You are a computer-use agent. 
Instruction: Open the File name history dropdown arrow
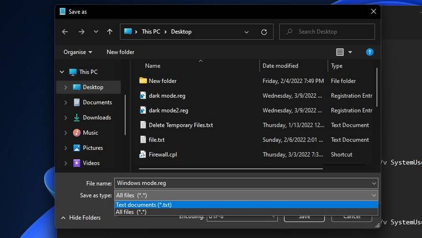tap(374, 183)
